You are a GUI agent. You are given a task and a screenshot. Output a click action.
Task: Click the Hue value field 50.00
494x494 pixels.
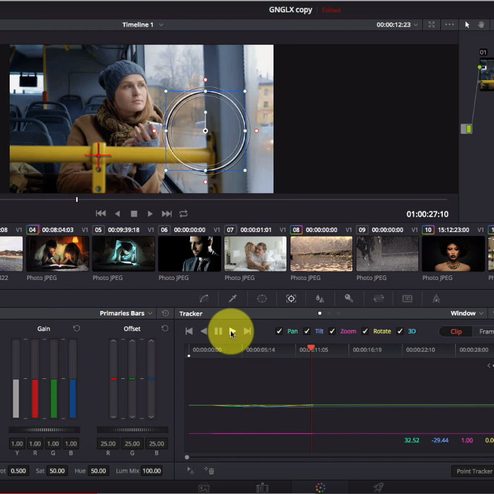pyautogui.click(x=98, y=471)
